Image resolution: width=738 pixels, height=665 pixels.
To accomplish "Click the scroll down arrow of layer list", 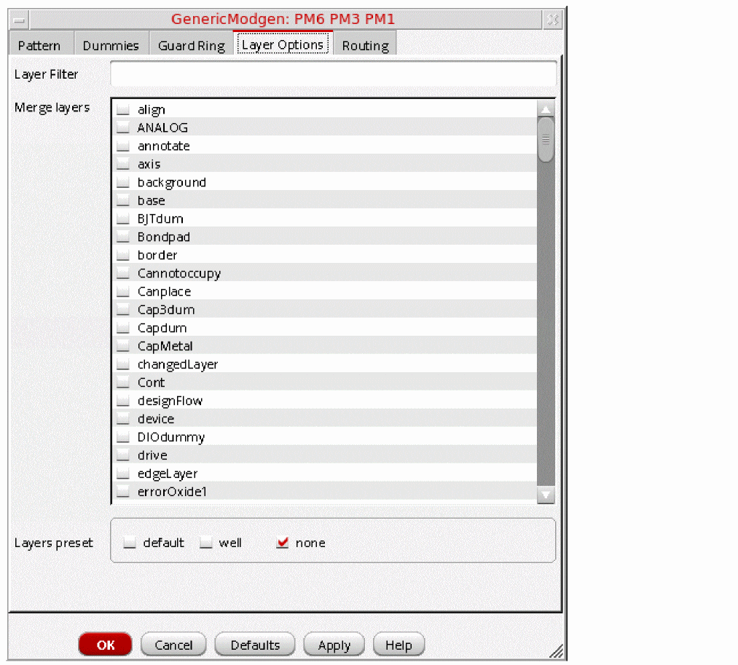I will pos(546,495).
